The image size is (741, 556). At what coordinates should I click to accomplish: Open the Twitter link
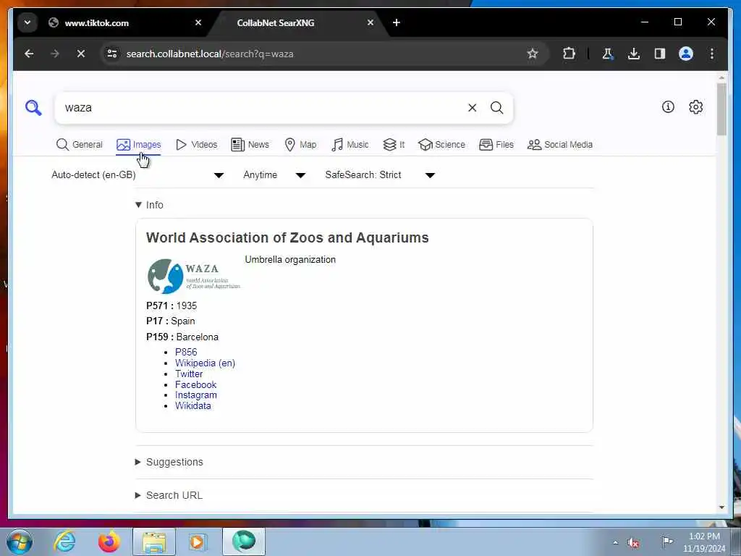tap(189, 374)
